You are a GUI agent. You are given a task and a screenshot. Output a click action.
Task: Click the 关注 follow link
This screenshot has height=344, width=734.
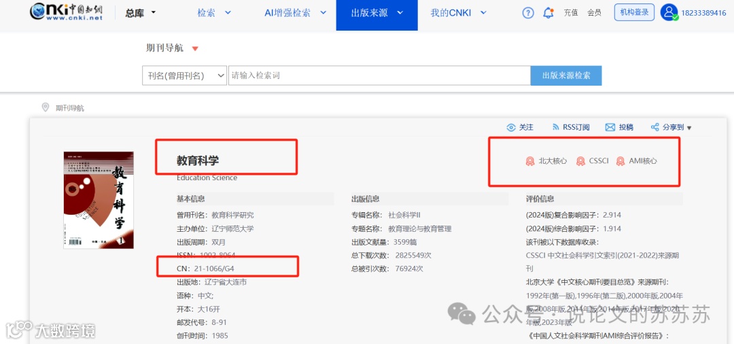click(526, 127)
